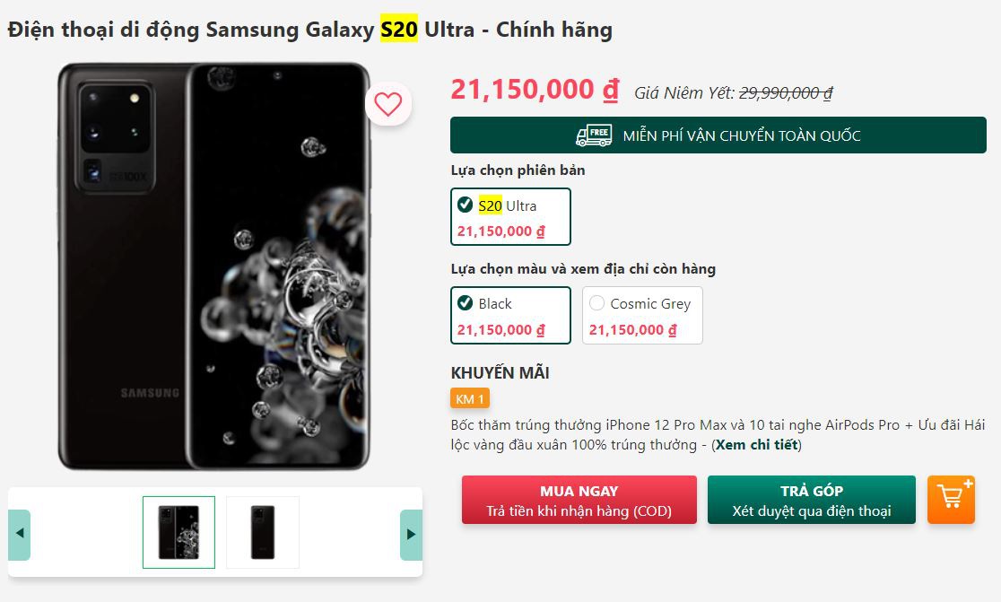Click the heart wishlist icon
Image resolution: width=1001 pixels, height=602 pixels.
(387, 103)
